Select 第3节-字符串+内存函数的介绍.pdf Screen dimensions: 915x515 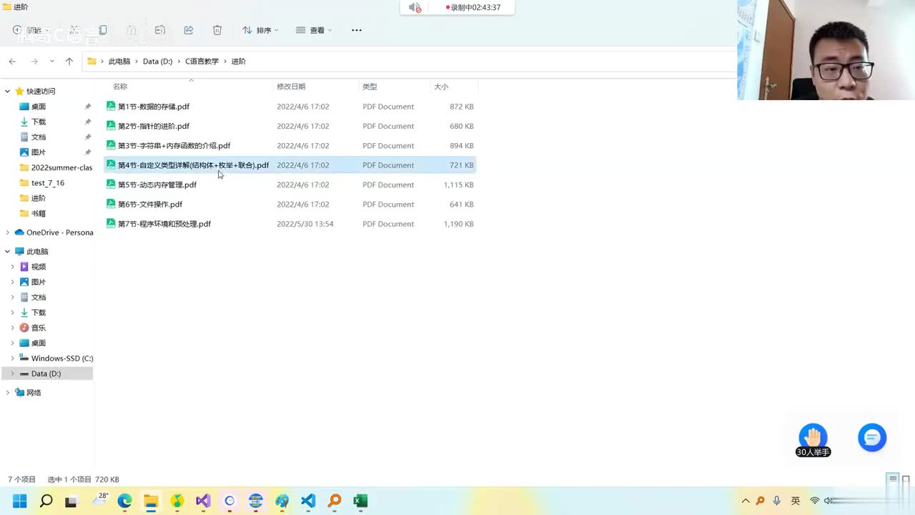[290, 146]
